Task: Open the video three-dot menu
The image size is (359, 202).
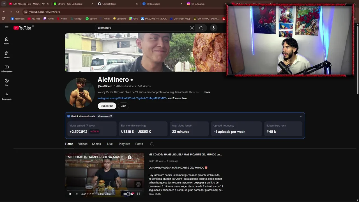Action: click(x=137, y=157)
